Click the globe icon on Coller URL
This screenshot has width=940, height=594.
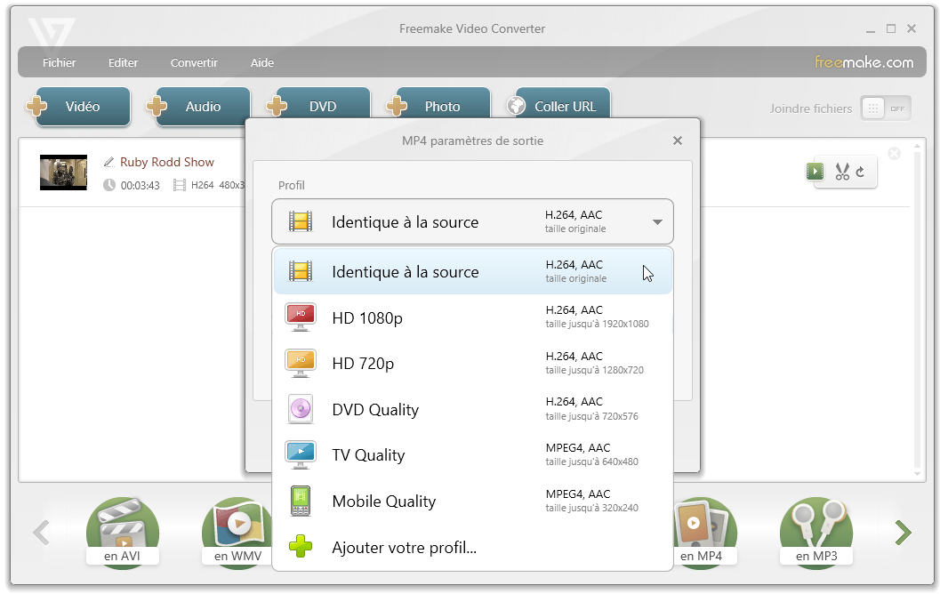point(516,106)
